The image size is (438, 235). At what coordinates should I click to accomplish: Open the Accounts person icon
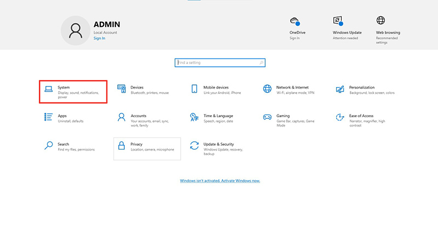(122, 117)
